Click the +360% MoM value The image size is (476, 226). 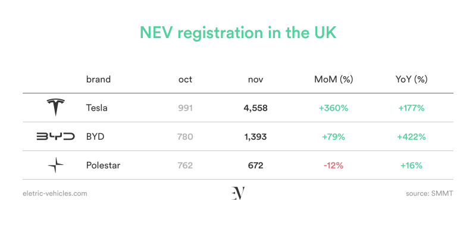click(333, 108)
